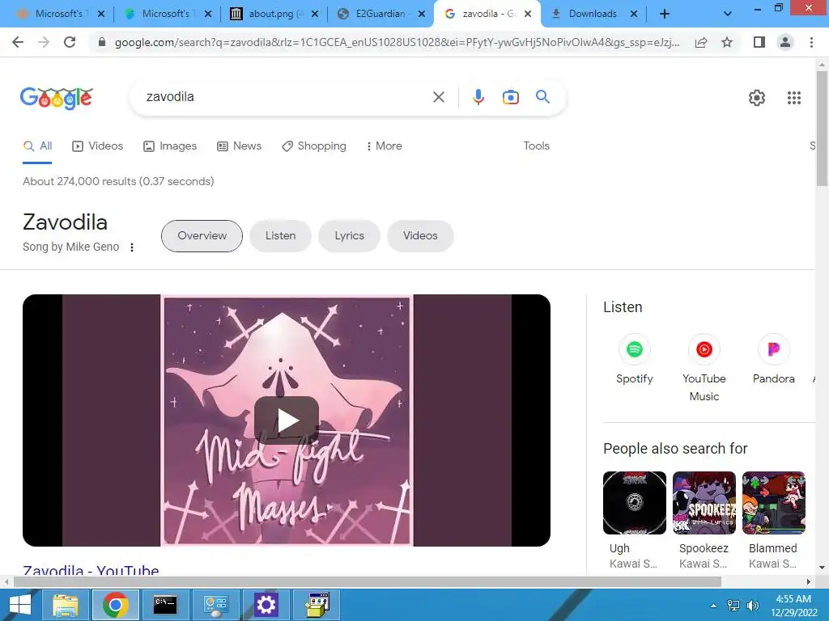Bookmark this page with the star icon
Viewport: 829px width, 621px height.
[x=727, y=42]
